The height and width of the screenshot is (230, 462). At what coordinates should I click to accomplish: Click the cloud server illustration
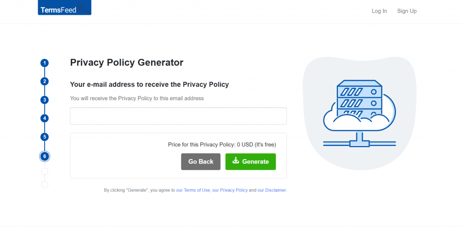point(360,113)
